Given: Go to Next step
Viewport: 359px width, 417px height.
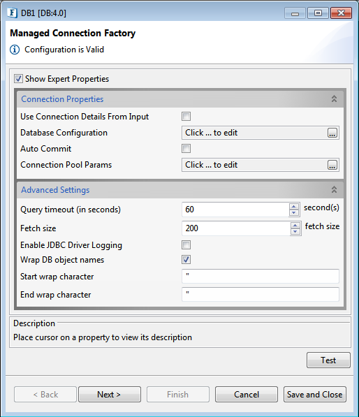Looking at the screenshot, I should pos(110,395).
